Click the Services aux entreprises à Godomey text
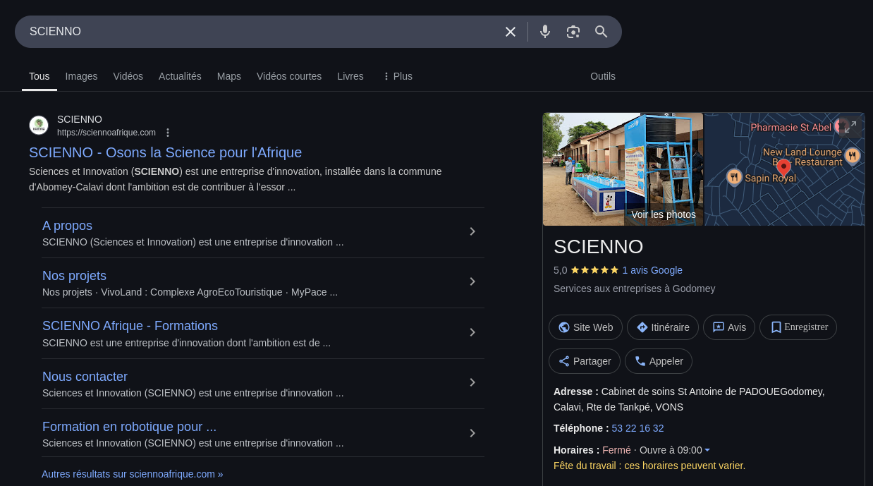Screen dimensions: 873x486 [x=635, y=288]
